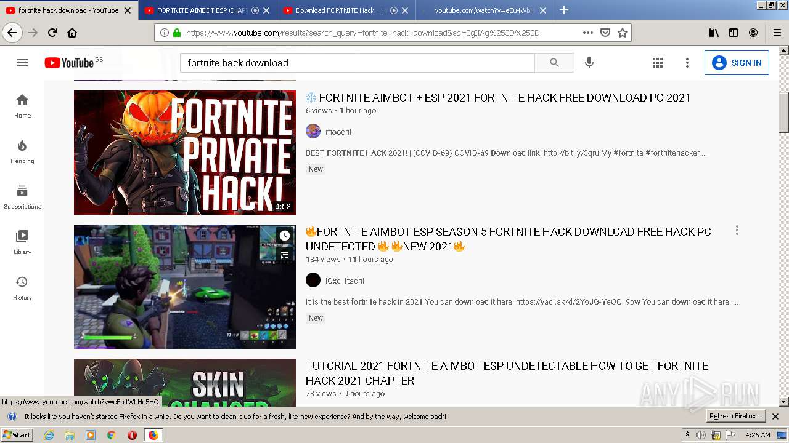This screenshot has height=443, width=789.
Task: Open Windows Explorer folder in taskbar
Action: pyautogui.click(x=70, y=435)
